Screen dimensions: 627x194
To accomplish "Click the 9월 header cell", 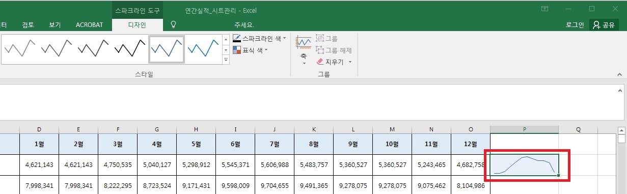I will 353,144.
